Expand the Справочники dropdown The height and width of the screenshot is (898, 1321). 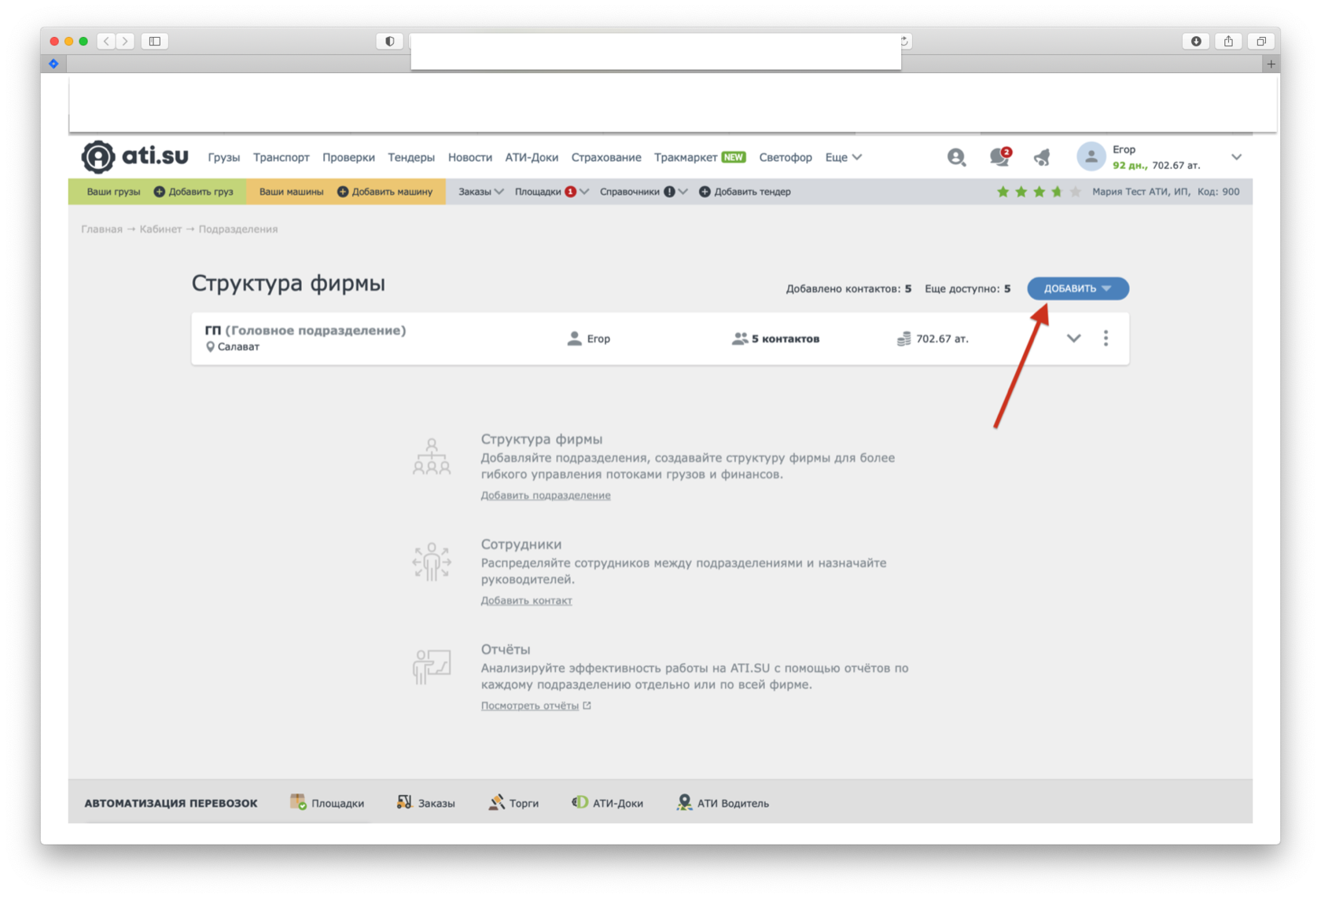pyautogui.click(x=643, y=192)
